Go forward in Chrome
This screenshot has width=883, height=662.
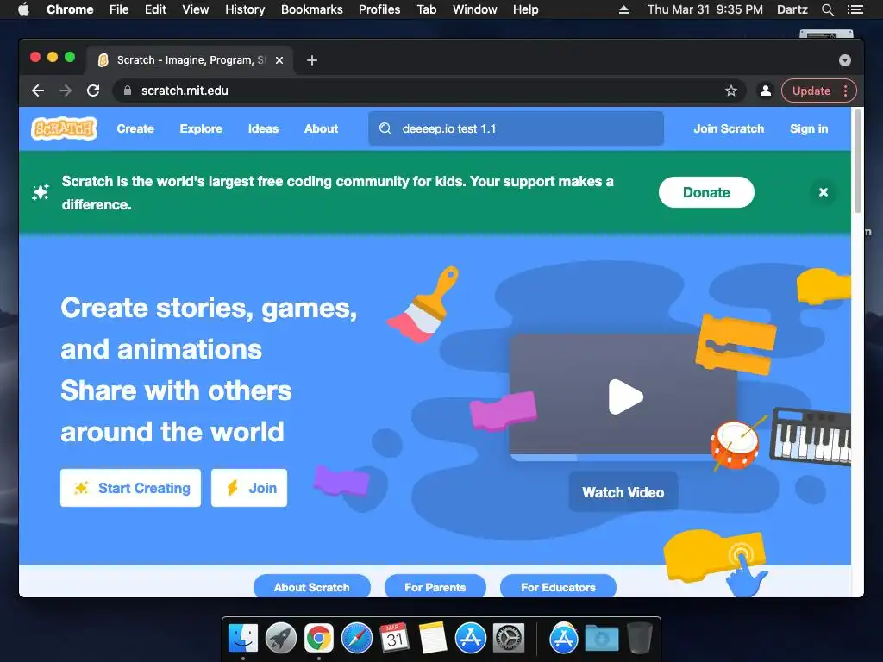click(x=66, y=91)
